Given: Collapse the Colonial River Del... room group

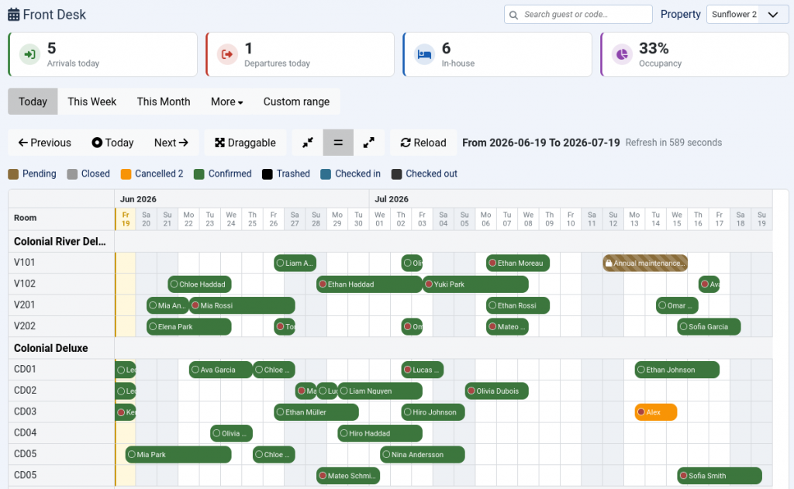Looking at the screenshot, I should (x=60, y=242).
